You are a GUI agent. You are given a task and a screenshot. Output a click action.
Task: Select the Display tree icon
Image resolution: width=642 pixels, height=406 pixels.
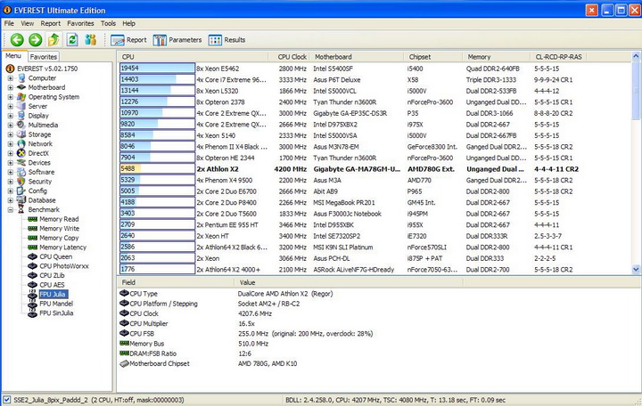point(21,116)
